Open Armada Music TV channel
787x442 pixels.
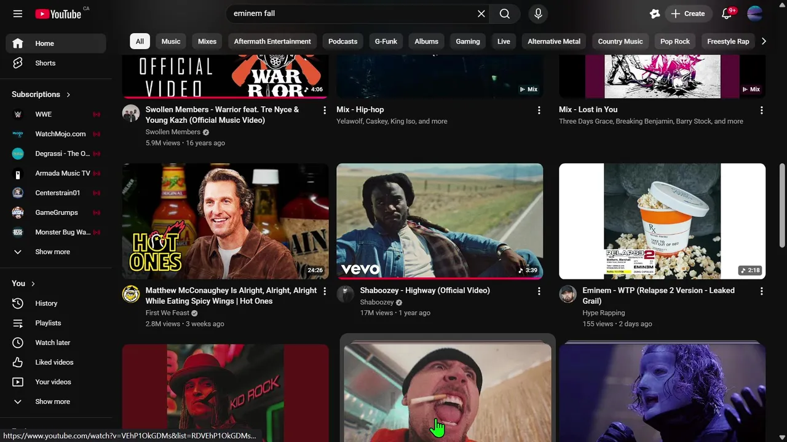click(56, 173)
